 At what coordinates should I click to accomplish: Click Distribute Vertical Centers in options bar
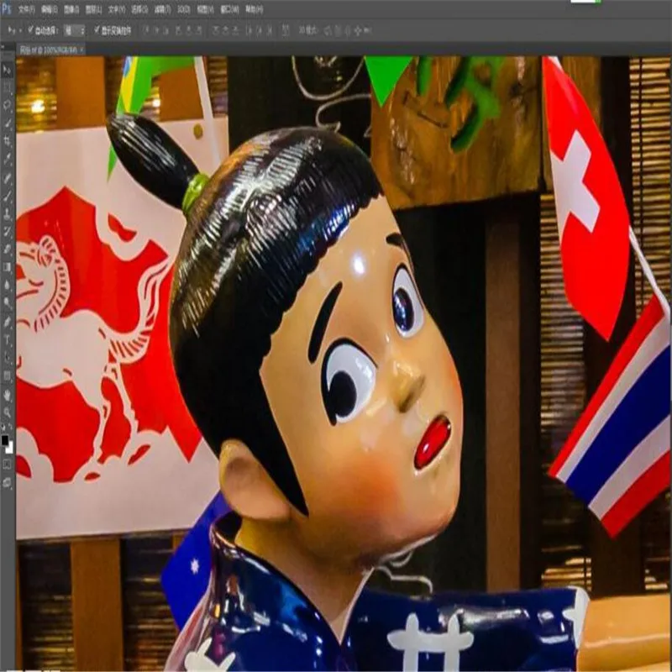point(224,30)
